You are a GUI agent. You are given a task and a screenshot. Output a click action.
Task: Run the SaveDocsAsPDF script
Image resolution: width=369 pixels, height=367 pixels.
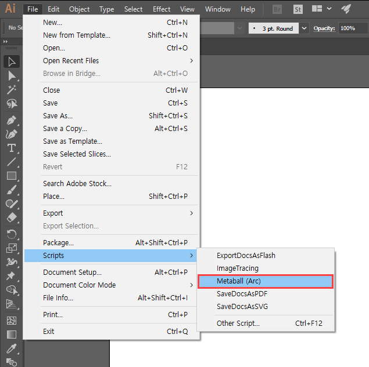[266, 294]
